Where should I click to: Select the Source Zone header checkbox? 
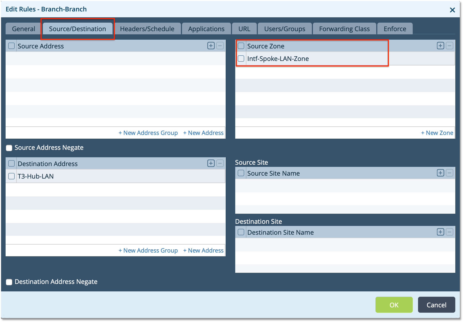tap(241, 46)
